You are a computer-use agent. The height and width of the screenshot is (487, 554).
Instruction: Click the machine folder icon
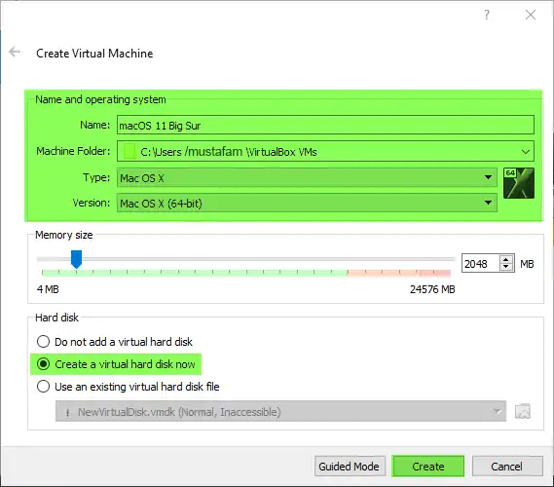(129, 151)
